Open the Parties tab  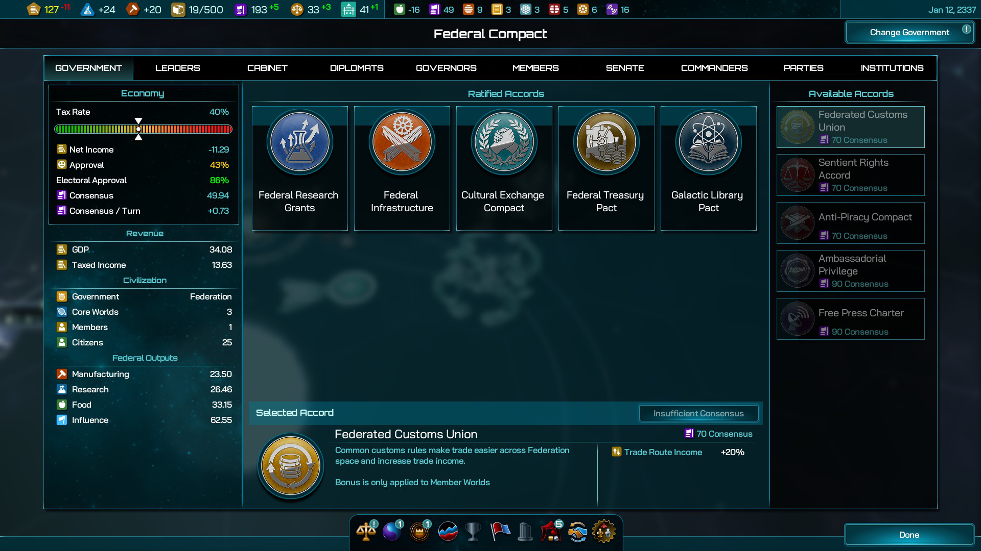click(804, 68)
